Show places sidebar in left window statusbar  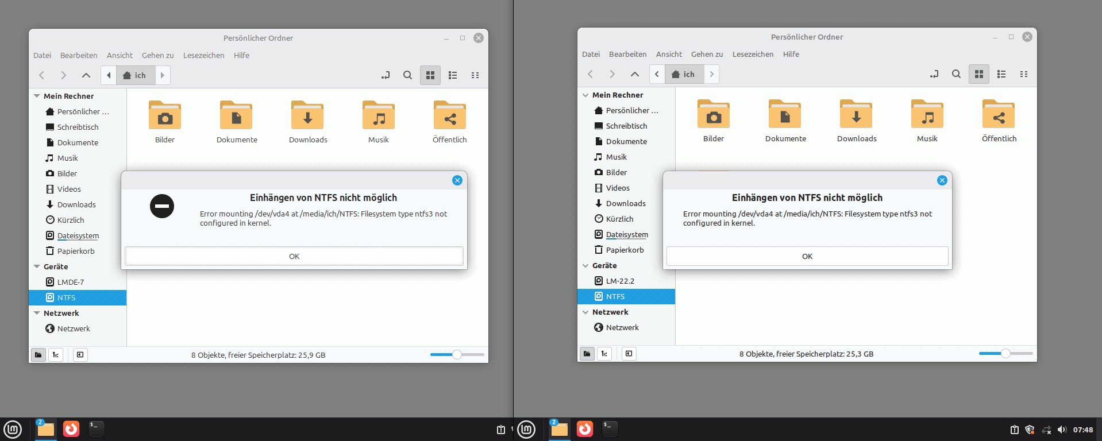point(38,355)
